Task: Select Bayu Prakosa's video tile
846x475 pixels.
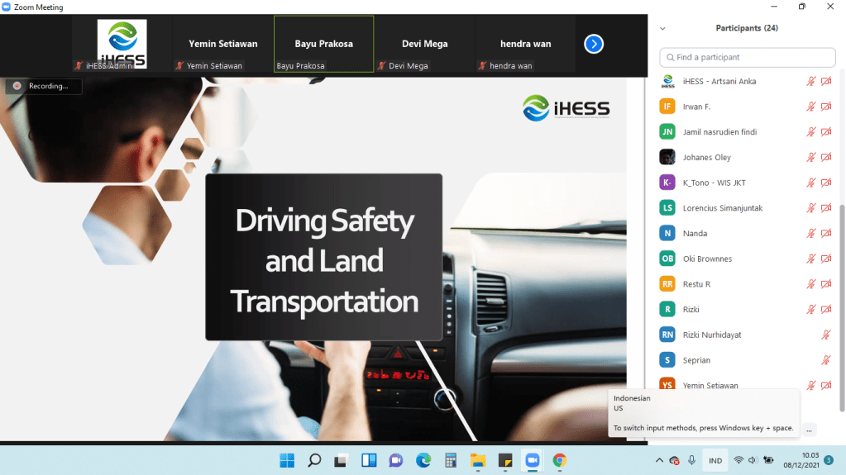Action: (323, 44)
